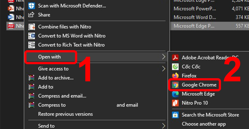The width and height of the screenshot is (249, 129).
Task: Click the Microsoft Edge icon
Action: coord(175,94)
